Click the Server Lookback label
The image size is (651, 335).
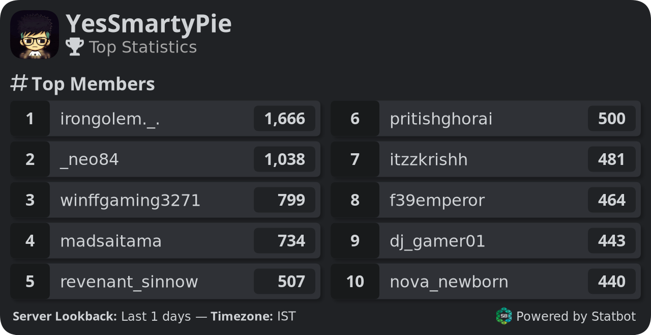pos(65,317)
